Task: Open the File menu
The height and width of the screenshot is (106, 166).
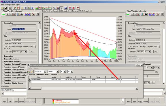Action: [2, 5]
